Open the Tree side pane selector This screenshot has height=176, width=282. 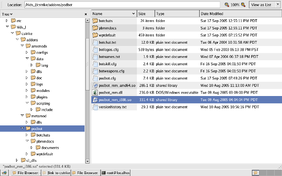[7, 14]
